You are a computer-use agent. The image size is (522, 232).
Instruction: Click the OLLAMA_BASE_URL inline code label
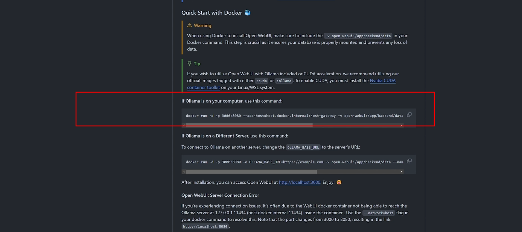point(303,147)
